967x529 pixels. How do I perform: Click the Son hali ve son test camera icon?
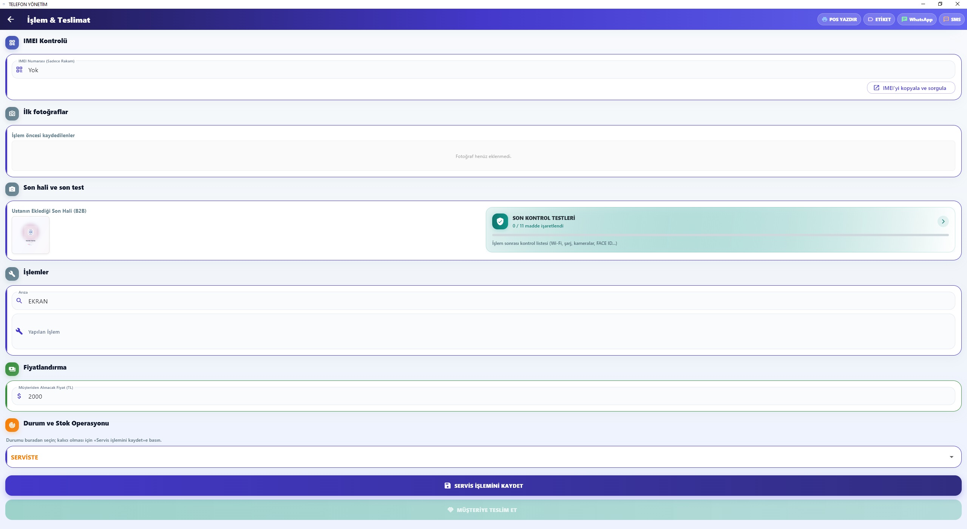12,189
